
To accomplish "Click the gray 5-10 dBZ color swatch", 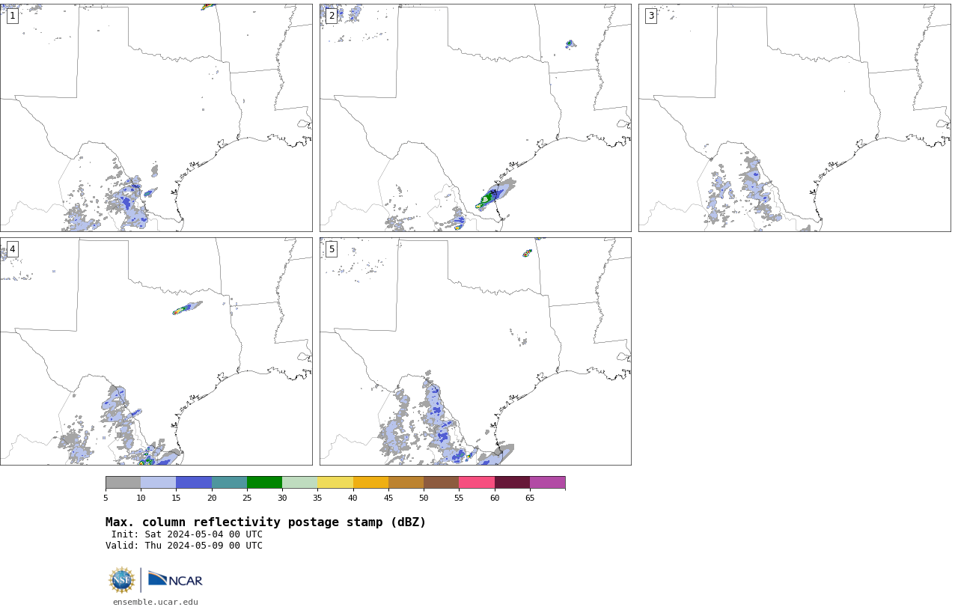I will (x=123, y=482).
